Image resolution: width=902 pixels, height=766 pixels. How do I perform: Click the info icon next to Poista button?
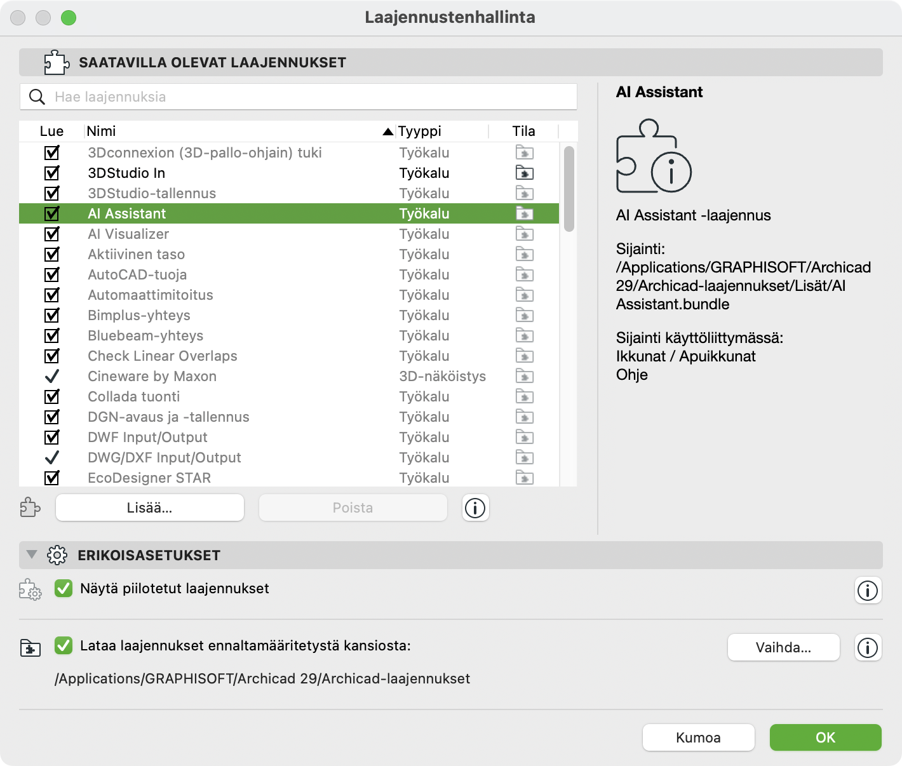tap(475, 508)
